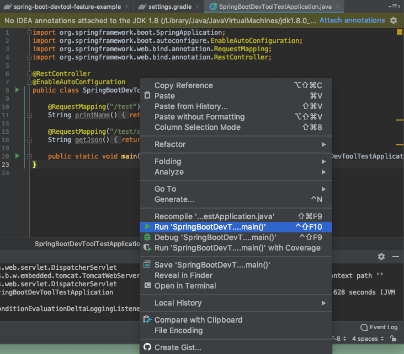The image size is (404, 354).
Task: Click the second orange warning stripe marker on scrollbar
Action: pyautogui.click(x=399, y=144)
